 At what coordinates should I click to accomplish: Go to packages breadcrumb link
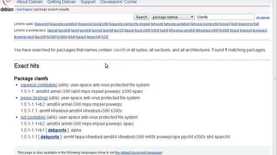[24, 9]
